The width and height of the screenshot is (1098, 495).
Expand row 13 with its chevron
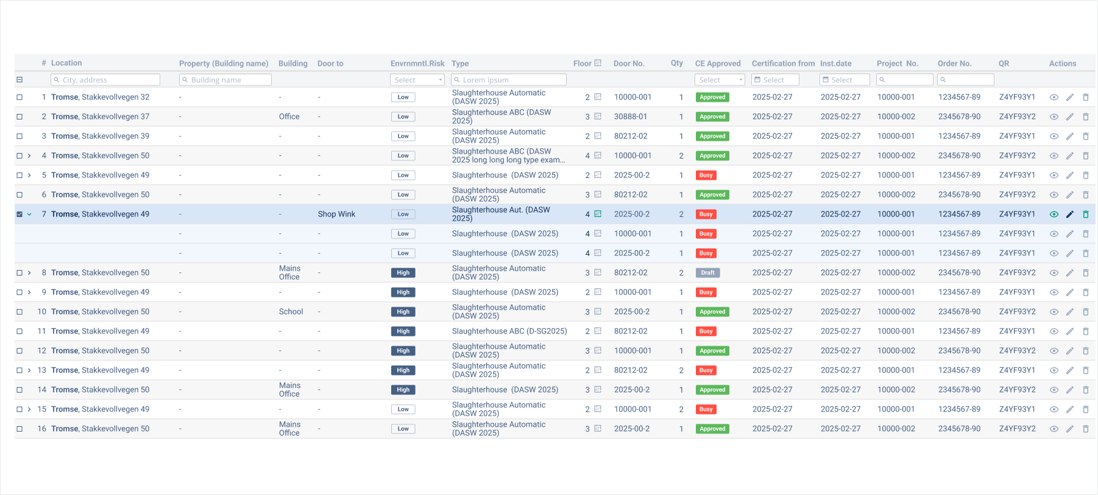tap(29, 370)
